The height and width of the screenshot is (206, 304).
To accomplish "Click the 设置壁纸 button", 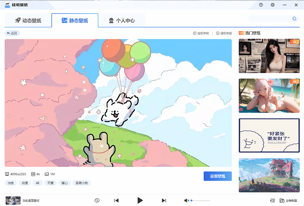I will (x=218, y=176).
